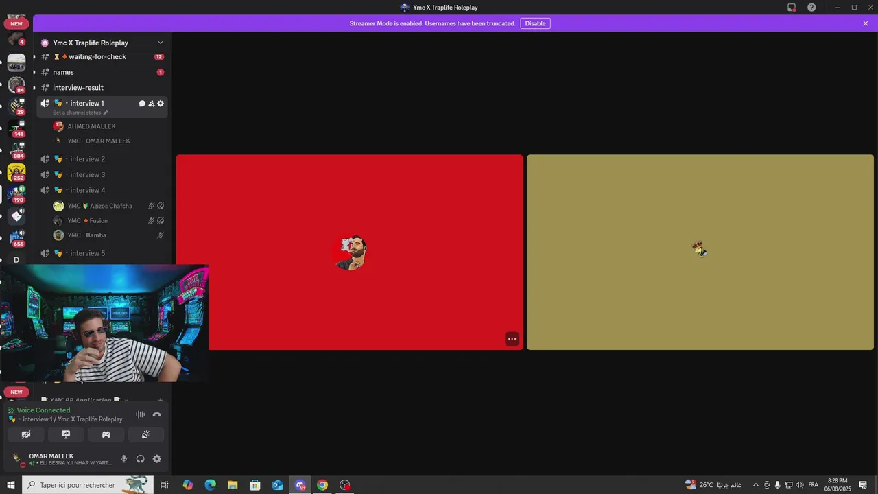
Task: Open server with 29 notifications badge
Action: (x=16, y=107)
